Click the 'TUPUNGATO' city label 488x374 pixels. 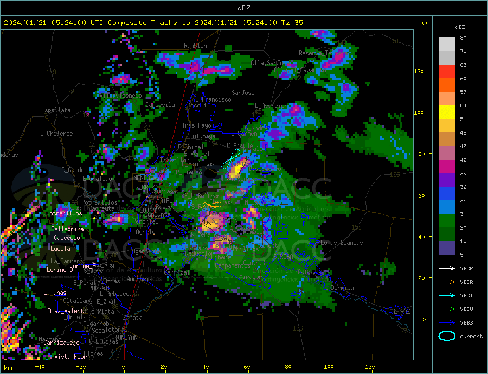pos(97,288)
